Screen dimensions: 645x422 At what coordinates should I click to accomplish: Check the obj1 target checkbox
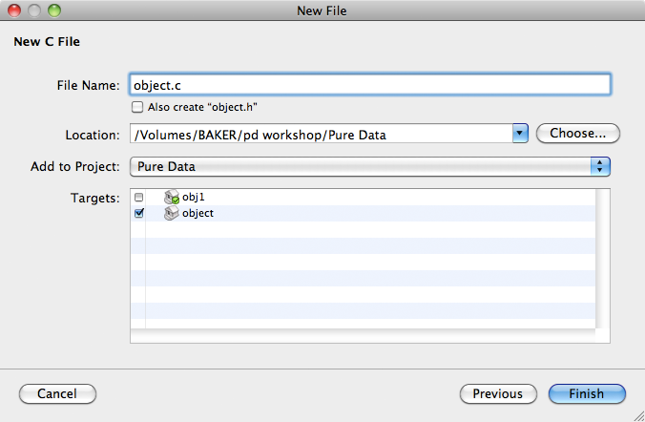coord(139,198)
